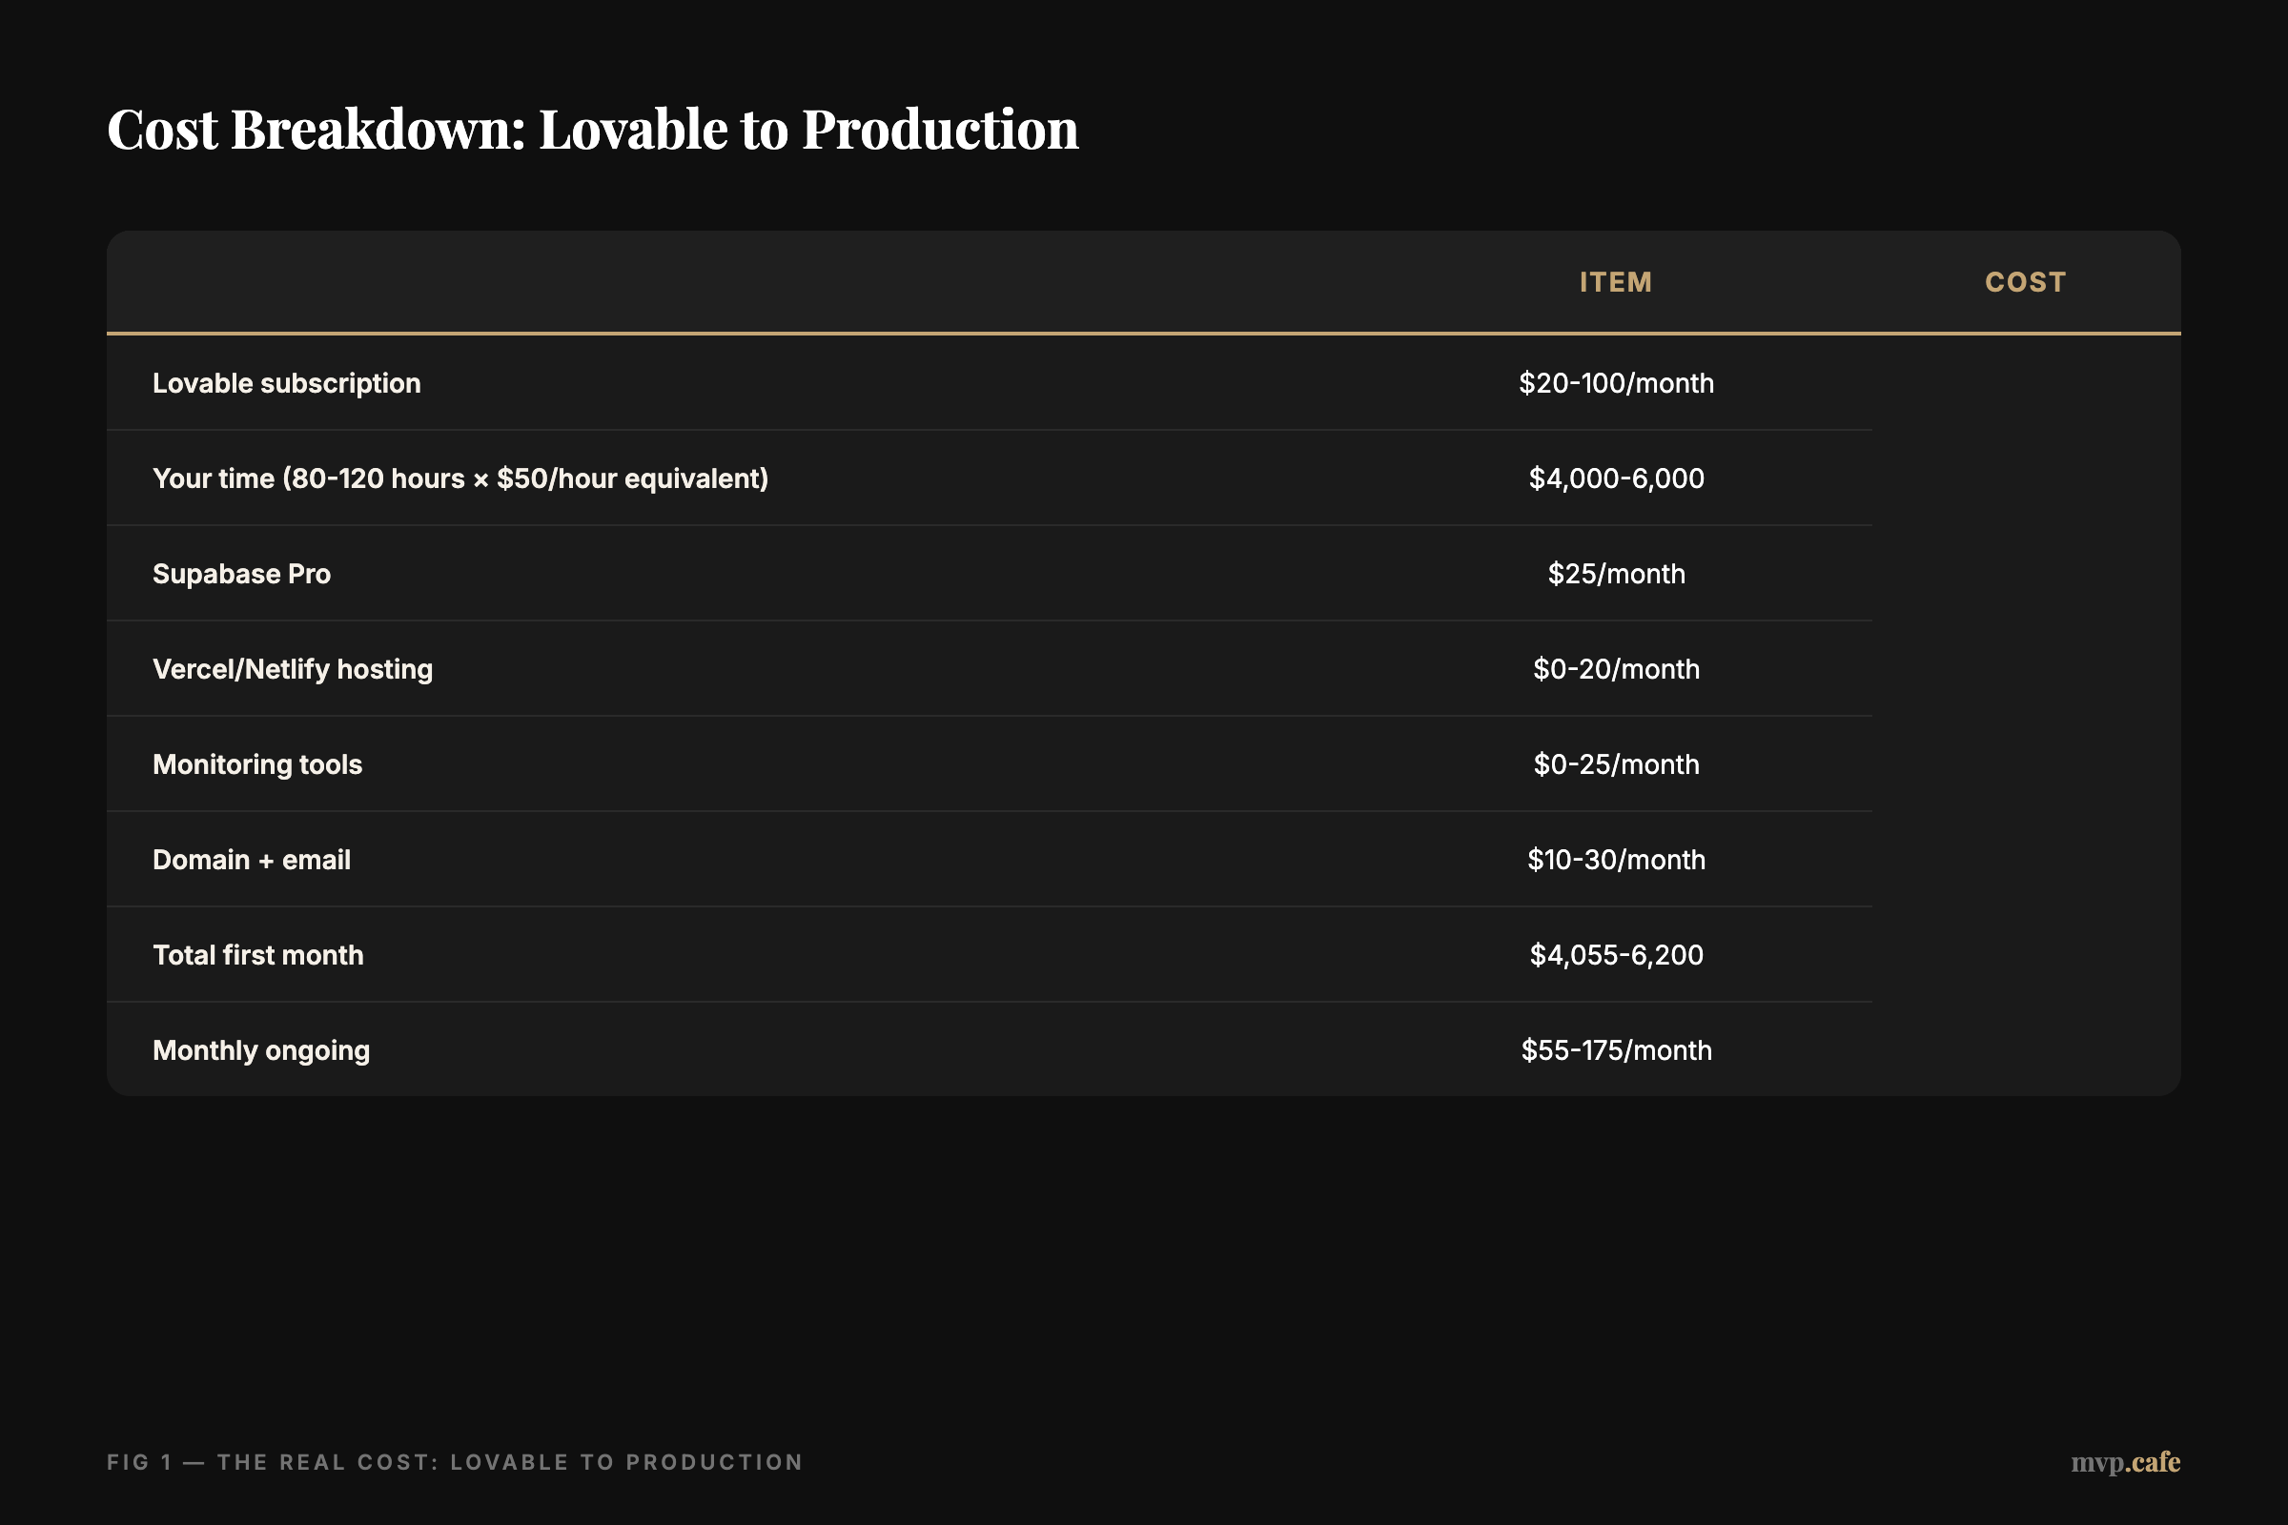Click the Cost Breakdown page title
Screen dimensions: 2288x1525
pyautogui.click(x=592, y=130)
